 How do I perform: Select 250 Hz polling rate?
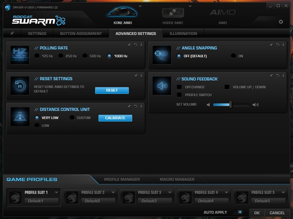tap(61, 56)
